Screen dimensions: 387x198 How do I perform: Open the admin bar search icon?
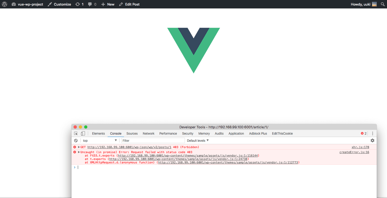(x=383, y=4)
